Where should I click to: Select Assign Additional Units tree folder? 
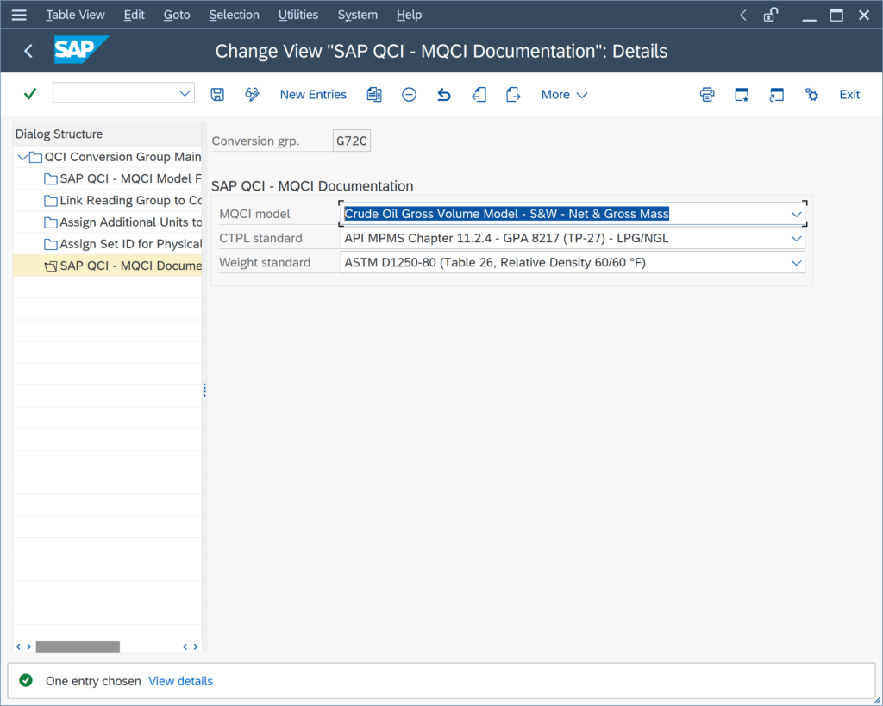point(122,222)
